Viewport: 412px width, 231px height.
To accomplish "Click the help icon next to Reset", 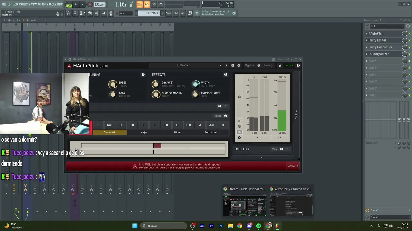I will point(226,116).
